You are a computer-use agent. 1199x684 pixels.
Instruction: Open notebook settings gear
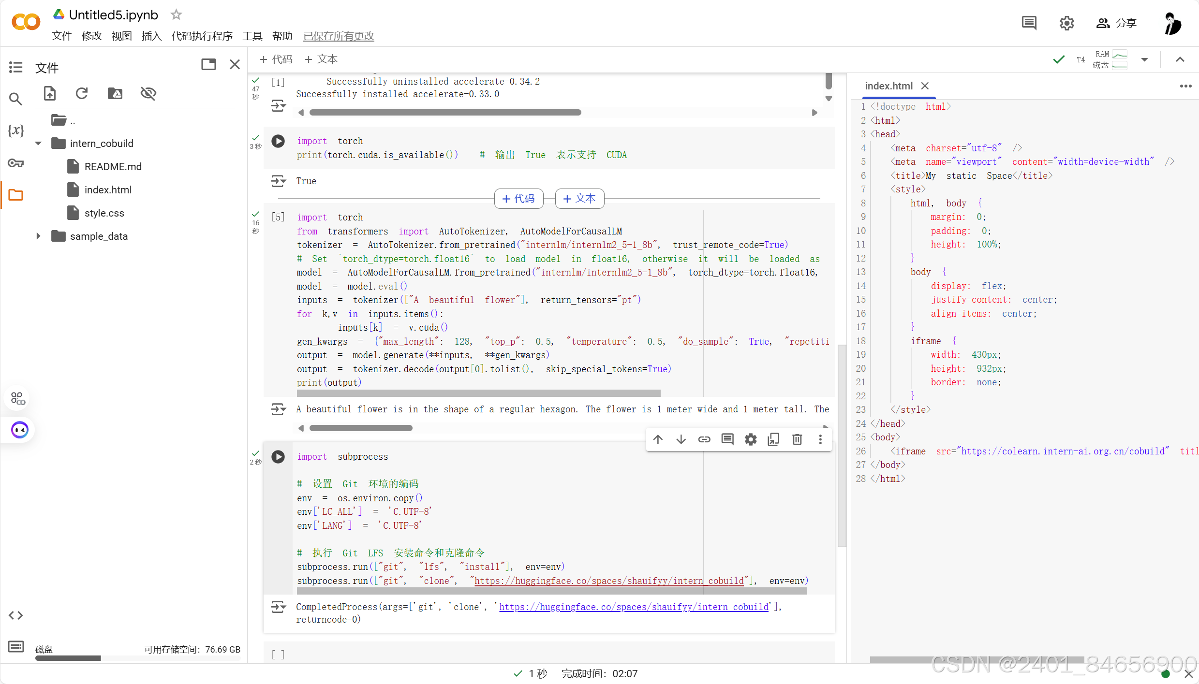click(x=1066, y=23)
